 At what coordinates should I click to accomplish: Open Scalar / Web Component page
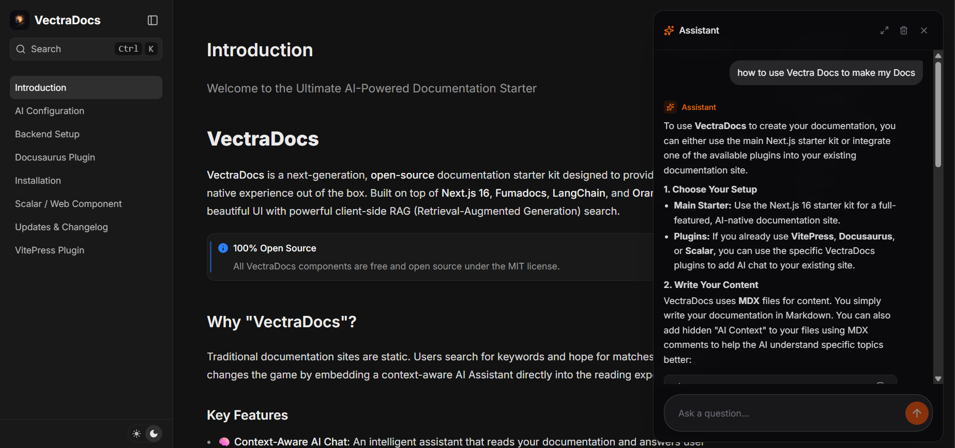(86, 204)
